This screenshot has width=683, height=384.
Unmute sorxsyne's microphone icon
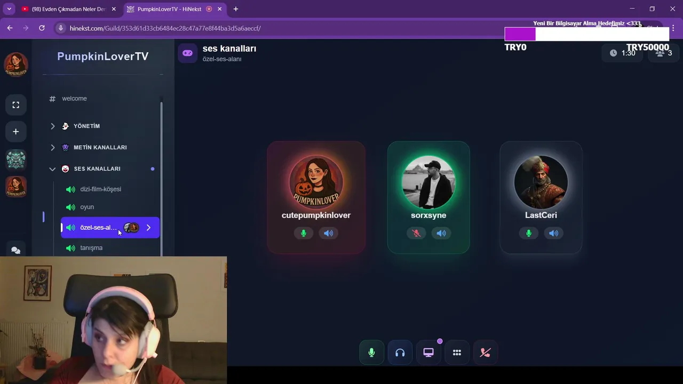click(416, 233)
